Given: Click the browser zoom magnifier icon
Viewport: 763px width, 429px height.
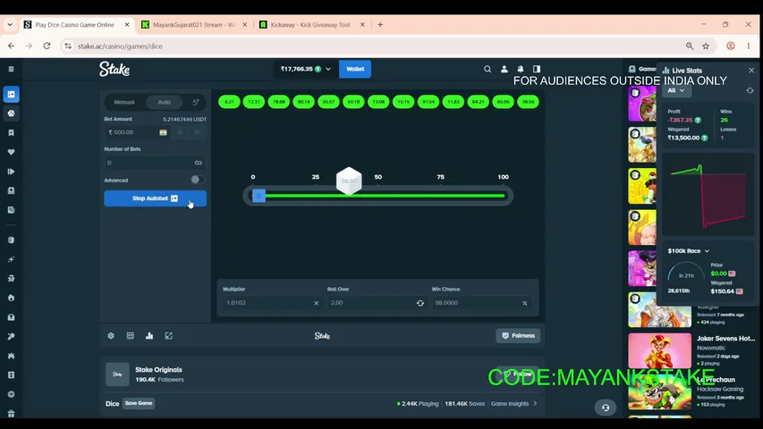Looking at the screenshot, I should pos(690,46).
